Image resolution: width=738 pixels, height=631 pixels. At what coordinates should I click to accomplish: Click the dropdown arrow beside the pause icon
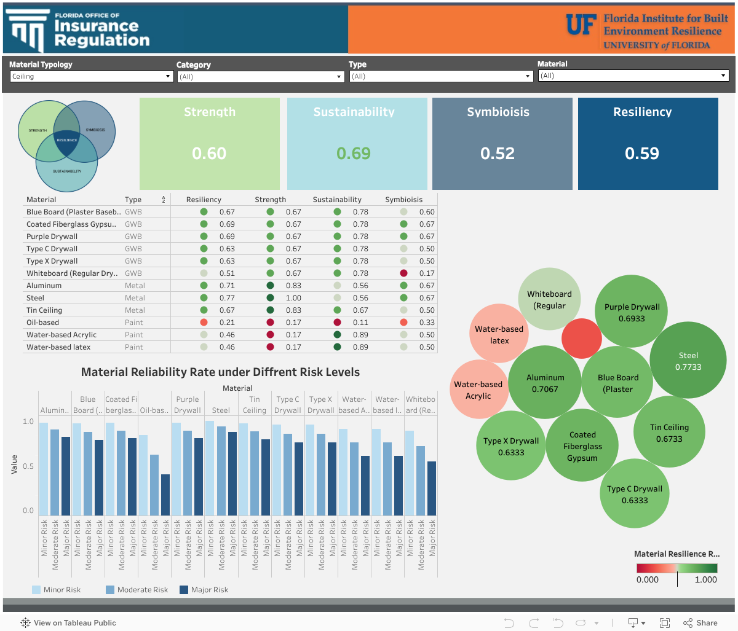[597, 624]
